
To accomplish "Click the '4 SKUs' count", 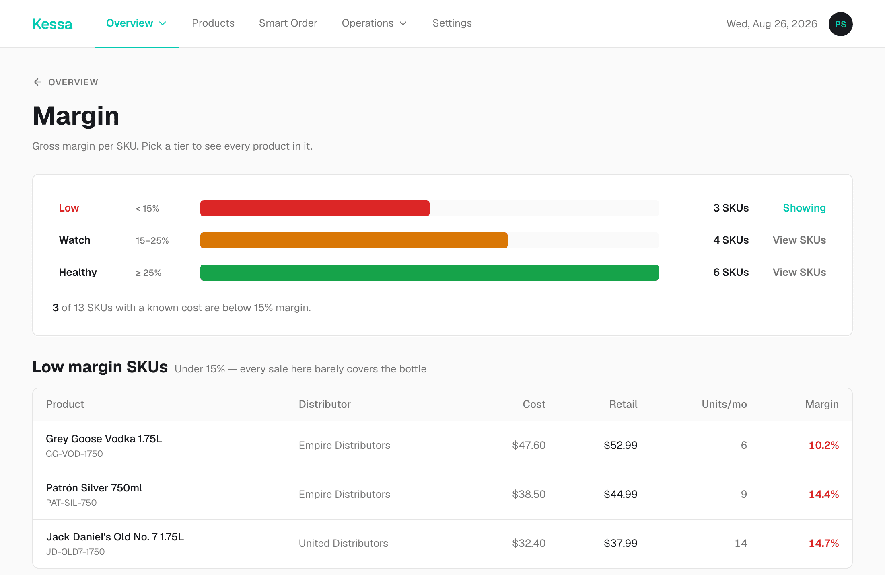I will click(x=731, y=240).
